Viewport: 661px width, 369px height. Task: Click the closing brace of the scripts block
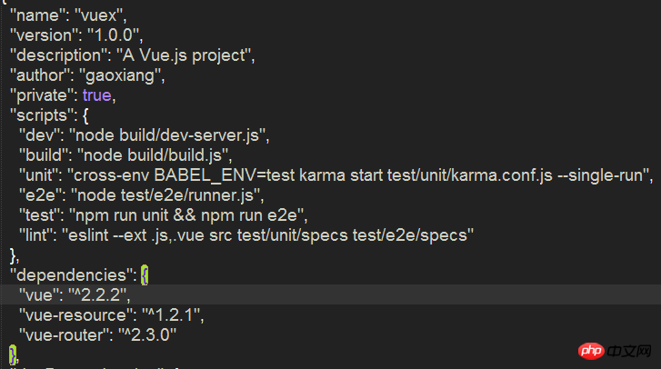coord(13,255)
